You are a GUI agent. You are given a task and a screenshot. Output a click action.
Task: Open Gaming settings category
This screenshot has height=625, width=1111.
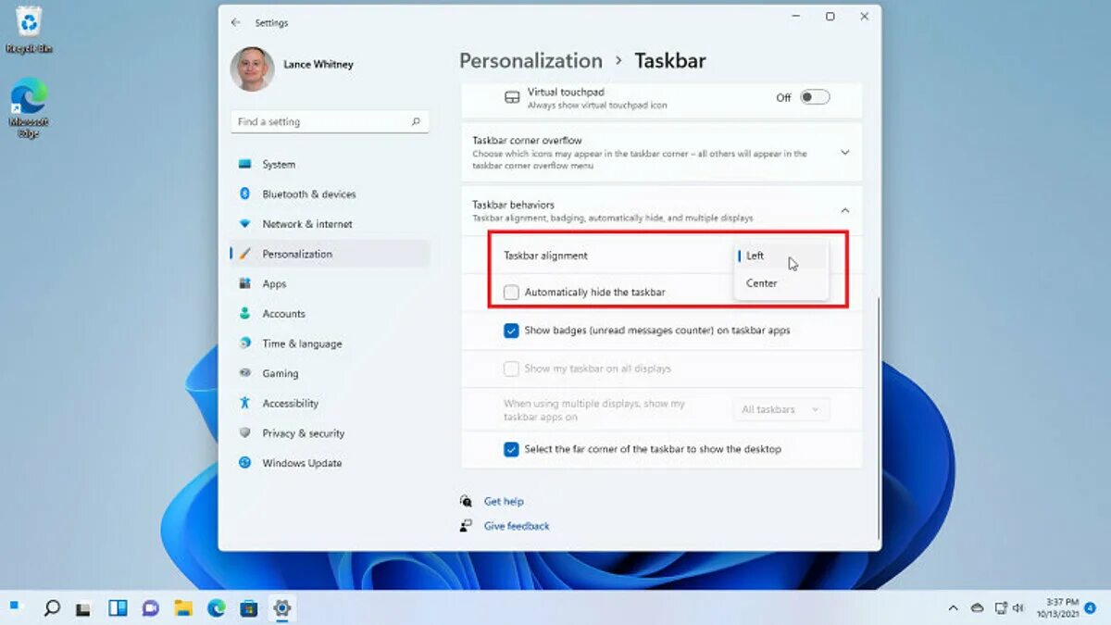point(330,373)
